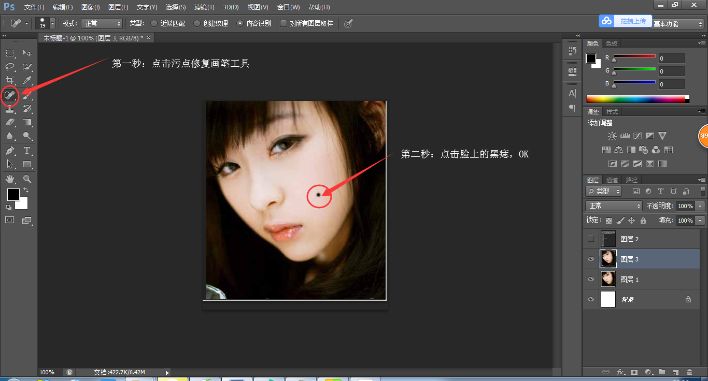Select the Spot Healing Brush tool
708x381 pixels.
click(10, 95)
